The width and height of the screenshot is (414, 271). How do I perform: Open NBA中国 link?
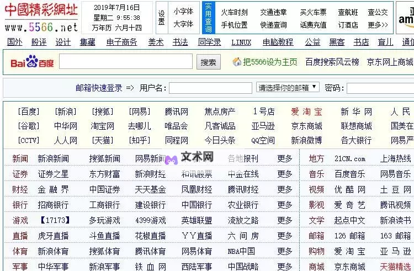point(241,251)
